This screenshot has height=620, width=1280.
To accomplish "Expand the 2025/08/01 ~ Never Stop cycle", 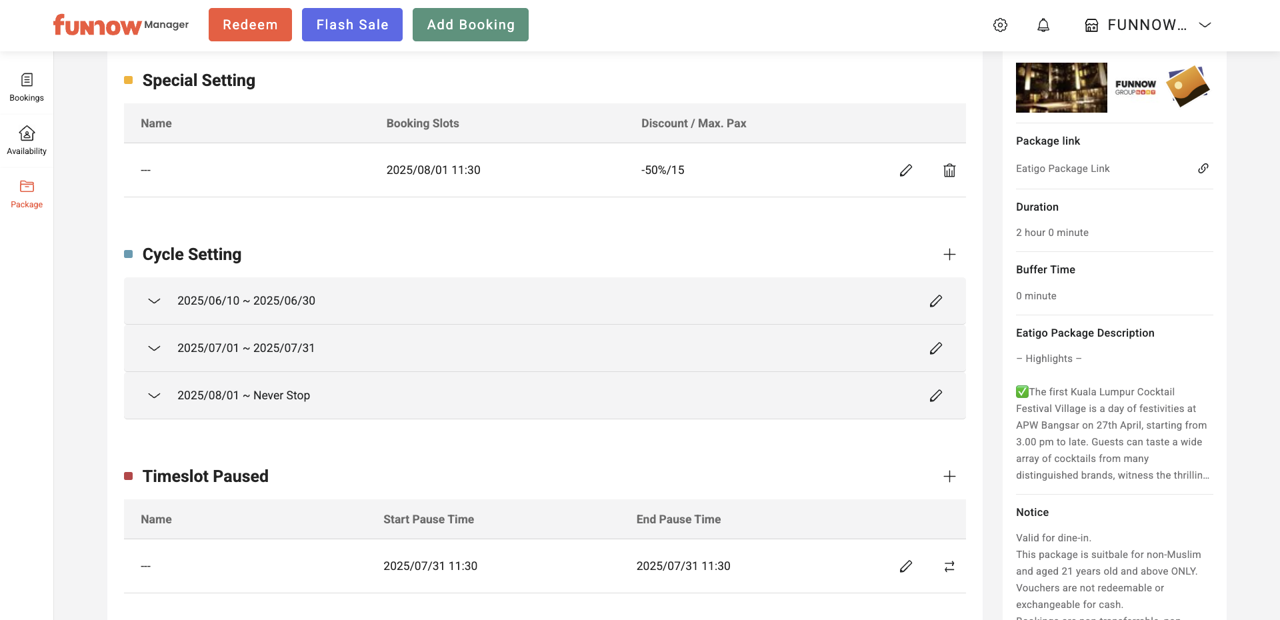I will click(x=154, y=396).
